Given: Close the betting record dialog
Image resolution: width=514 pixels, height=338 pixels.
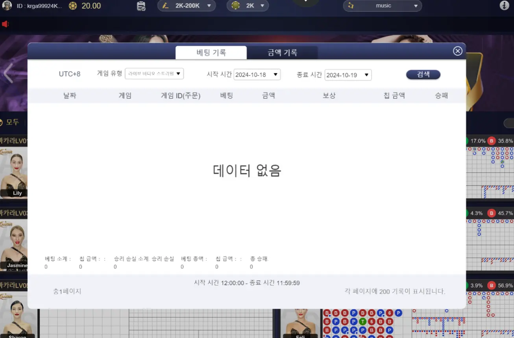Looking at the screenshot, I should point(457,51).
